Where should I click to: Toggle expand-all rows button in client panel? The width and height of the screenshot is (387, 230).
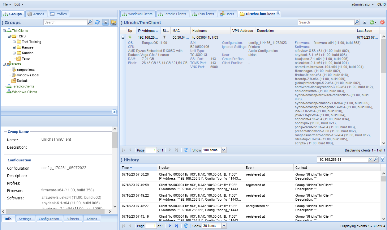click(x=364, y=23)
